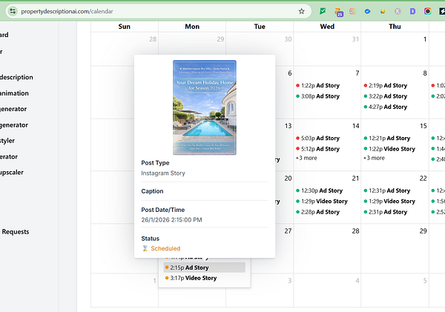Open the 2:19p Ad Story on Thursday 8
Image resolution: width=445 pixels, height=312 pixels.
coord(386,85)
